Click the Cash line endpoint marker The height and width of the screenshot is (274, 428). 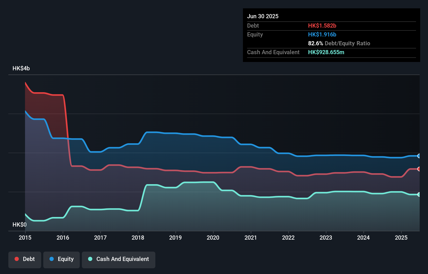[419, 194]
